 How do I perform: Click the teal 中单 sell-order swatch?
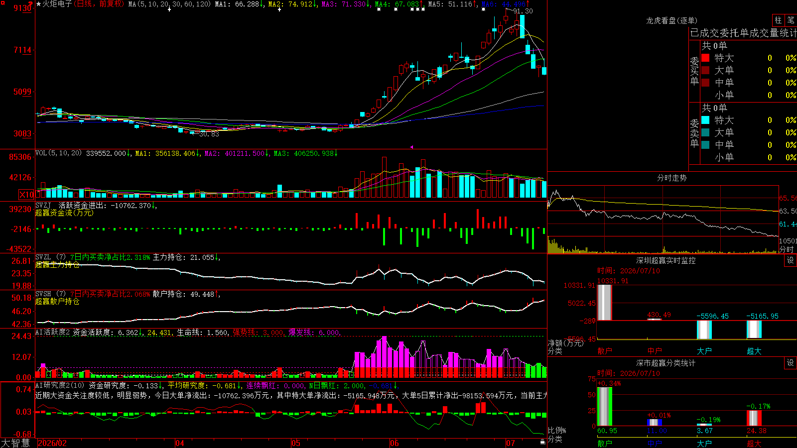(x=705, y=145)
